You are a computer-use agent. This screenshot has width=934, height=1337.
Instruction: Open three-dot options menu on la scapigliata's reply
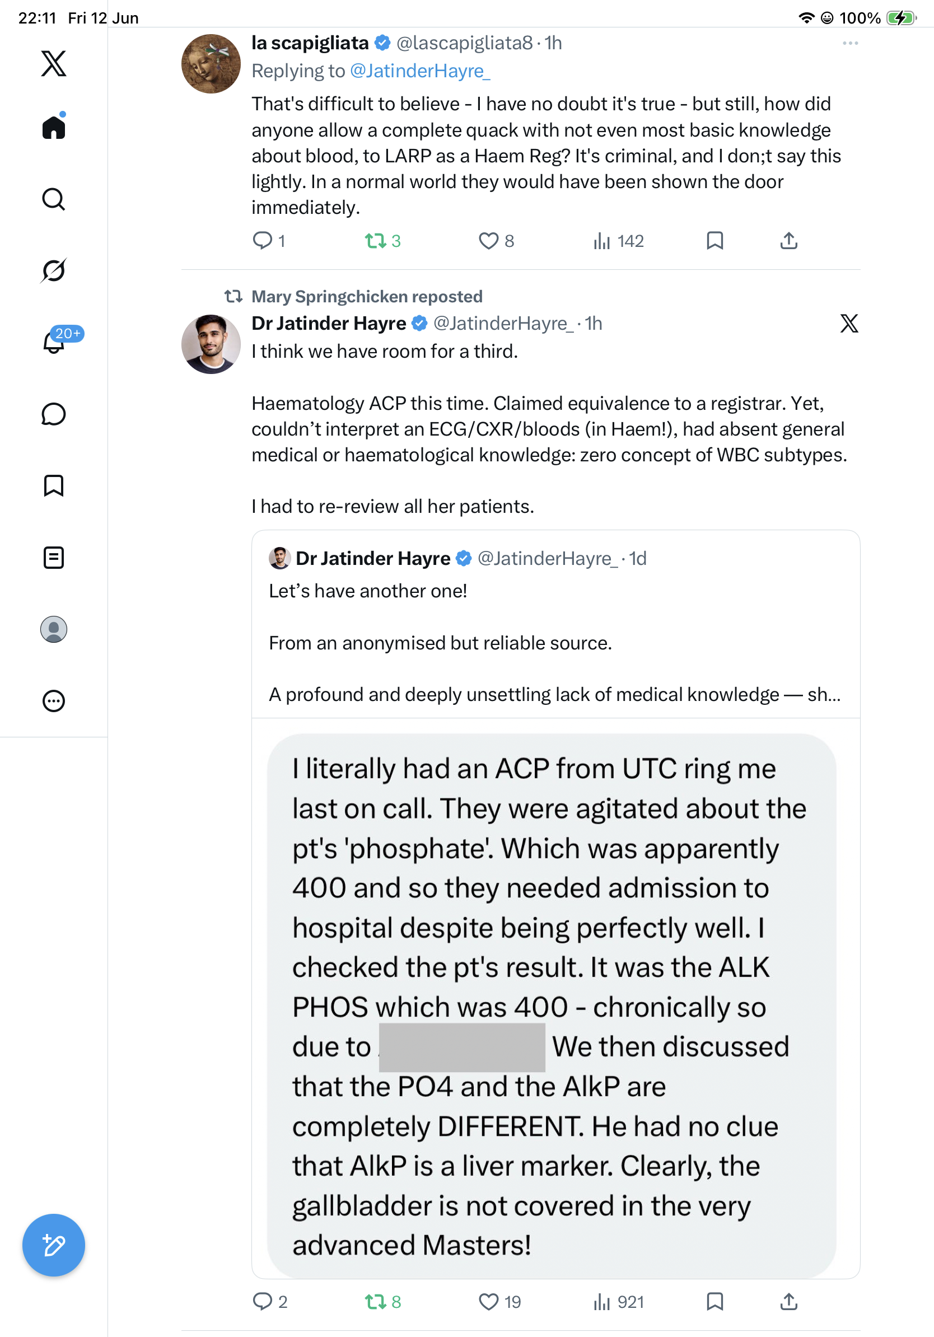[x=850, y=43]
